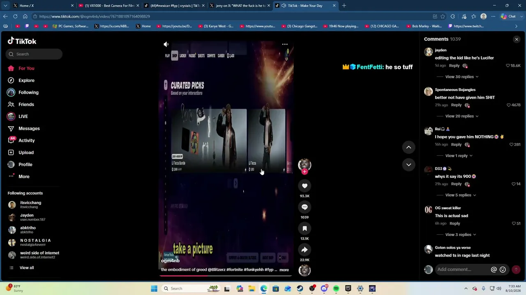Screen dimensions: 526x295
Task: Open the spinning sound disc of the video
Action: pos(305,270)
